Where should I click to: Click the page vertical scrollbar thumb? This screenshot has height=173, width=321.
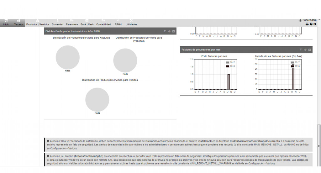click(319, 145)
